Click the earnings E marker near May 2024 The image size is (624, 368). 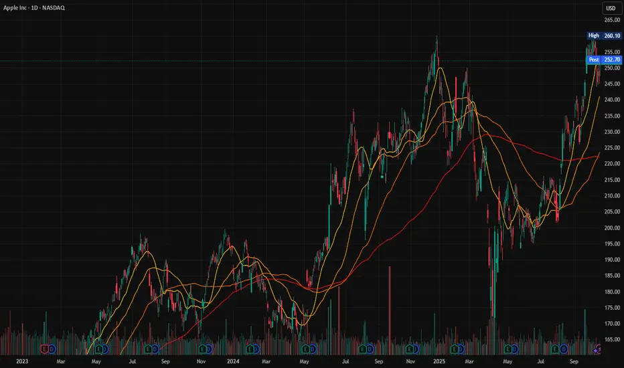click(x=305, y=349)
